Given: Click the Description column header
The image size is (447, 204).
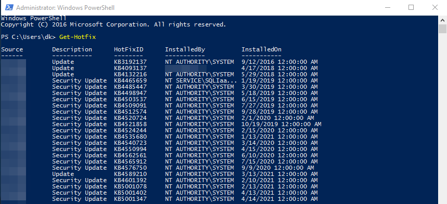Looking at the screenshot, I should (72, 49).
